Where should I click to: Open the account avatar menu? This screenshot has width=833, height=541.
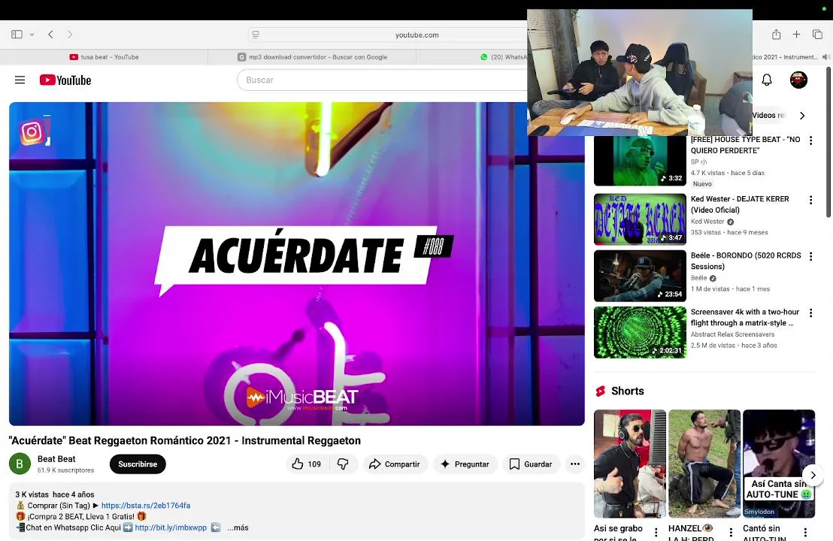[x=798, y=80]
